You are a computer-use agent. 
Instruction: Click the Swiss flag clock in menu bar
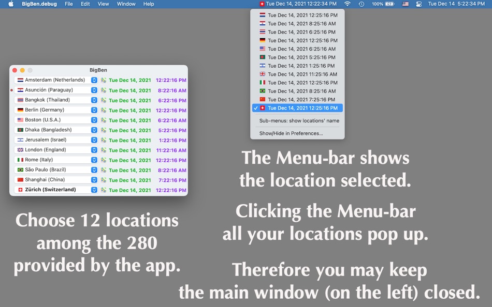[298, 4]
